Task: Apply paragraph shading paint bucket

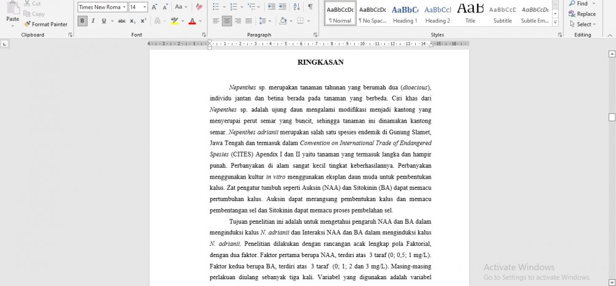Action: pyautogui.click(x=283, y=21)
